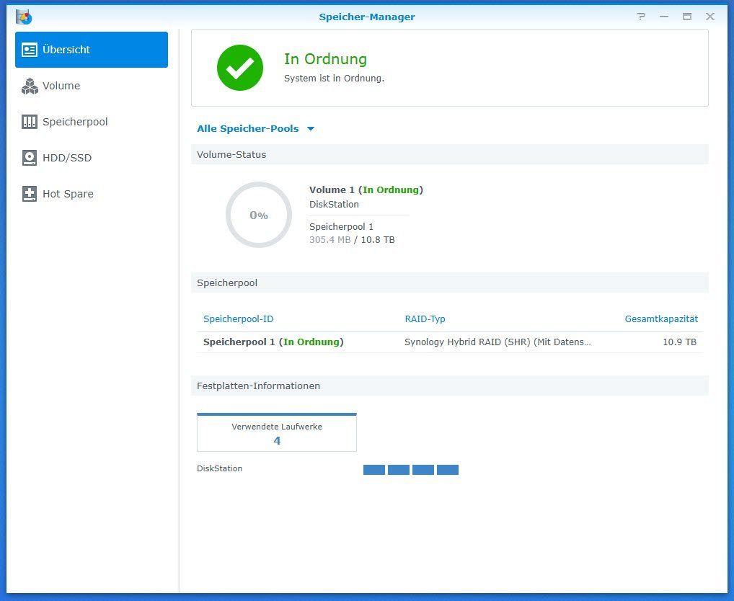This screenshot has height=601, width=734.
Task: Click the dropdown arrow next to Alle Speicher-Pools
Action: (x=311, y=128)
